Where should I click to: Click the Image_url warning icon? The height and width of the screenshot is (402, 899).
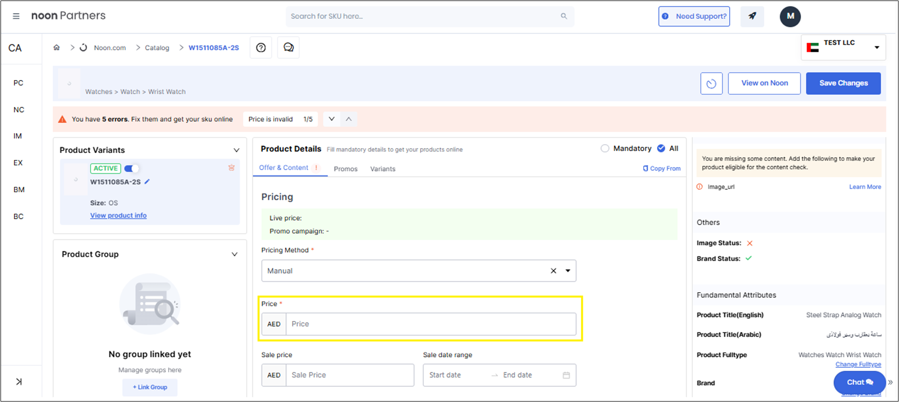699,187
